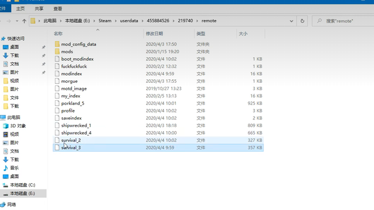The image size is (374, 210).
Task: Open pinned 下载 in quick access
Action: (14, 55)
